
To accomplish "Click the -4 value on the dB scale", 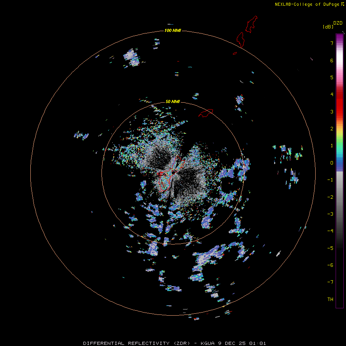I will pos(330,231).
